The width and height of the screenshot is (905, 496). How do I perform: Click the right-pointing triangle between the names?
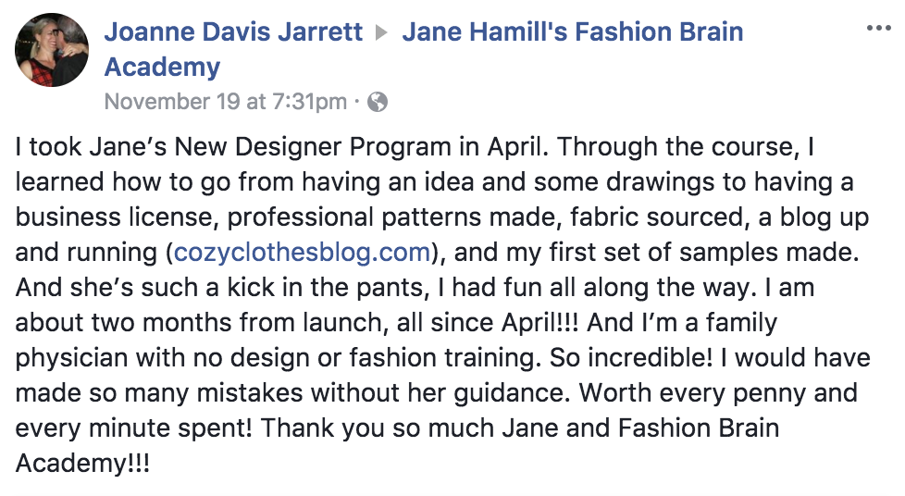(381, 32)
